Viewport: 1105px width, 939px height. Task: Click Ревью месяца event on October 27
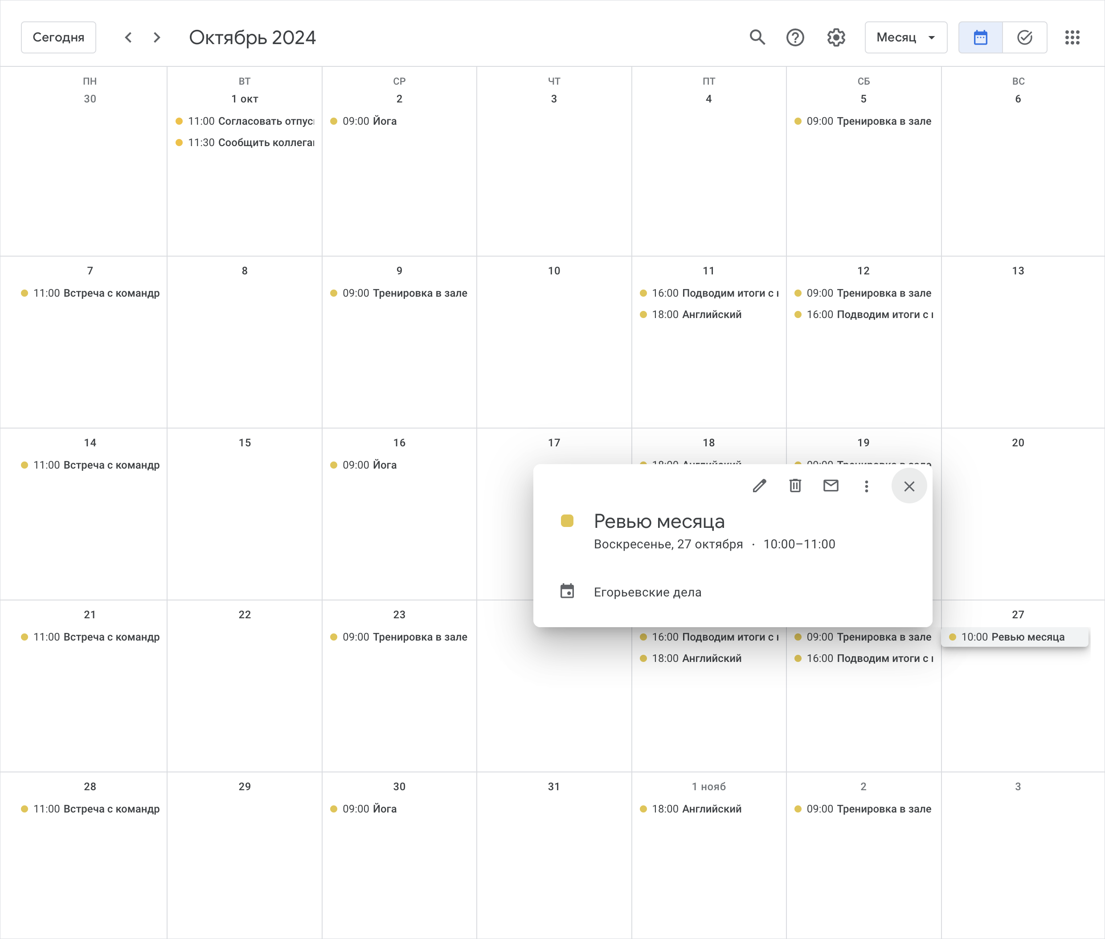point(1015,637)
